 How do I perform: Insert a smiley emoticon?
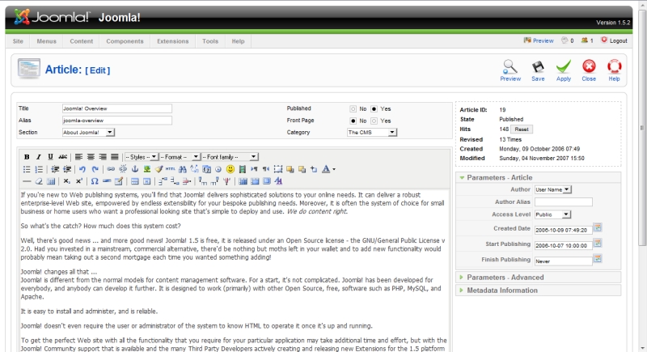click(230, 169)
